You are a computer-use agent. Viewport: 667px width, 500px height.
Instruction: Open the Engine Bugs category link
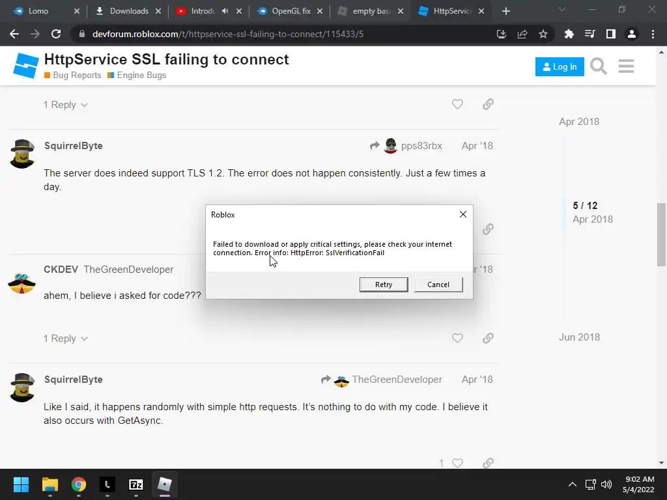tap(137, 76)
